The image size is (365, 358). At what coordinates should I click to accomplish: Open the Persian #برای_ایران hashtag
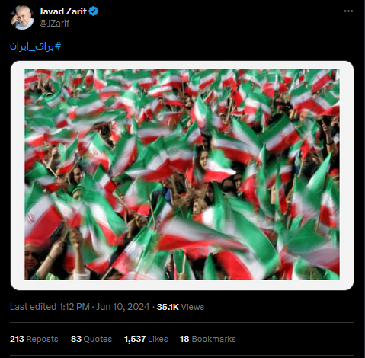[35, 46]
